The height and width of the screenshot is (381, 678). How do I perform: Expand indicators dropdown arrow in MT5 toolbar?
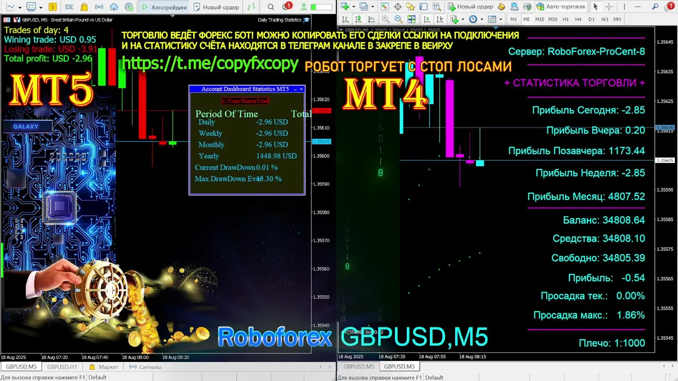click(40, 7)
